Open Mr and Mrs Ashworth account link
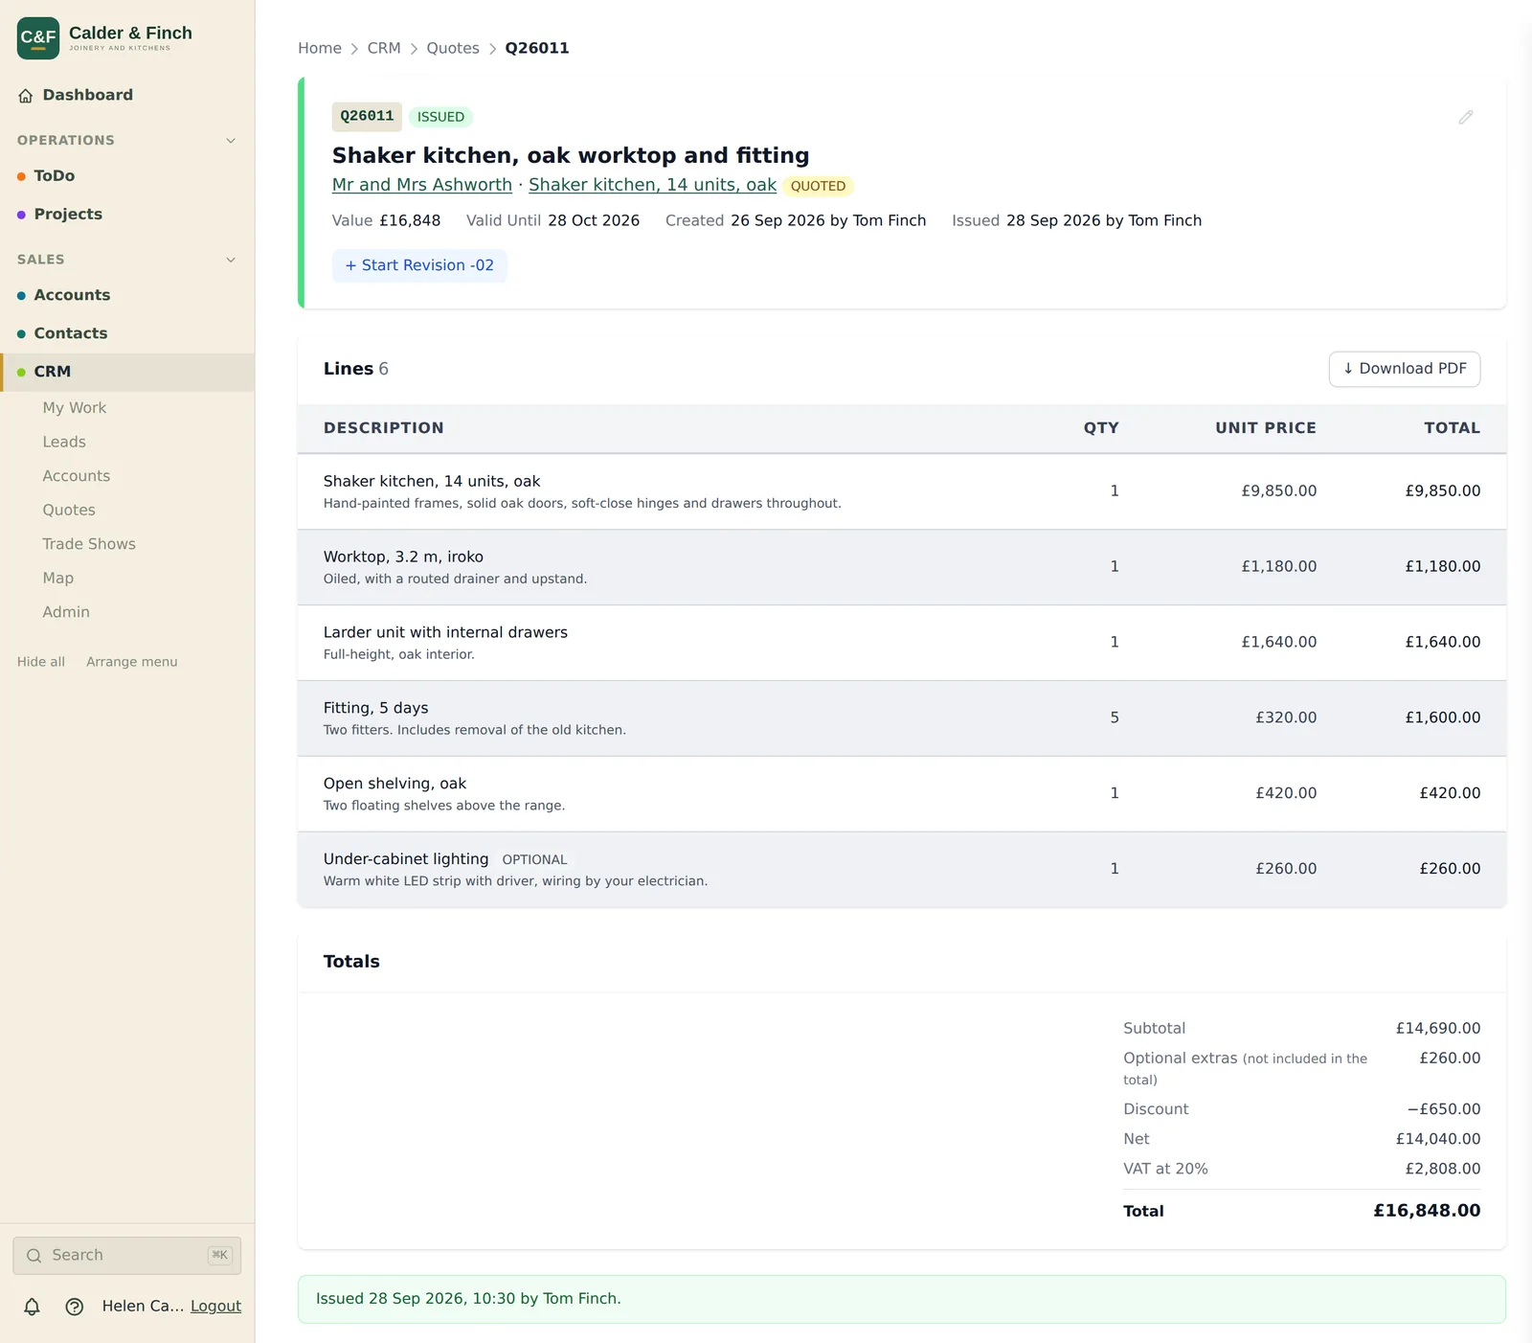 coord(422,185)
